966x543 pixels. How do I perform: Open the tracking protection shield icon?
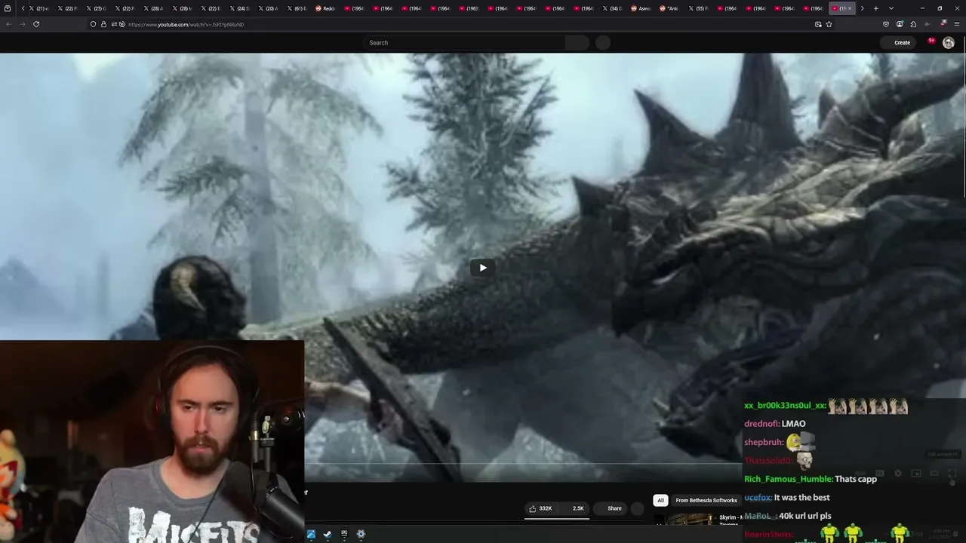coord(94,24)
